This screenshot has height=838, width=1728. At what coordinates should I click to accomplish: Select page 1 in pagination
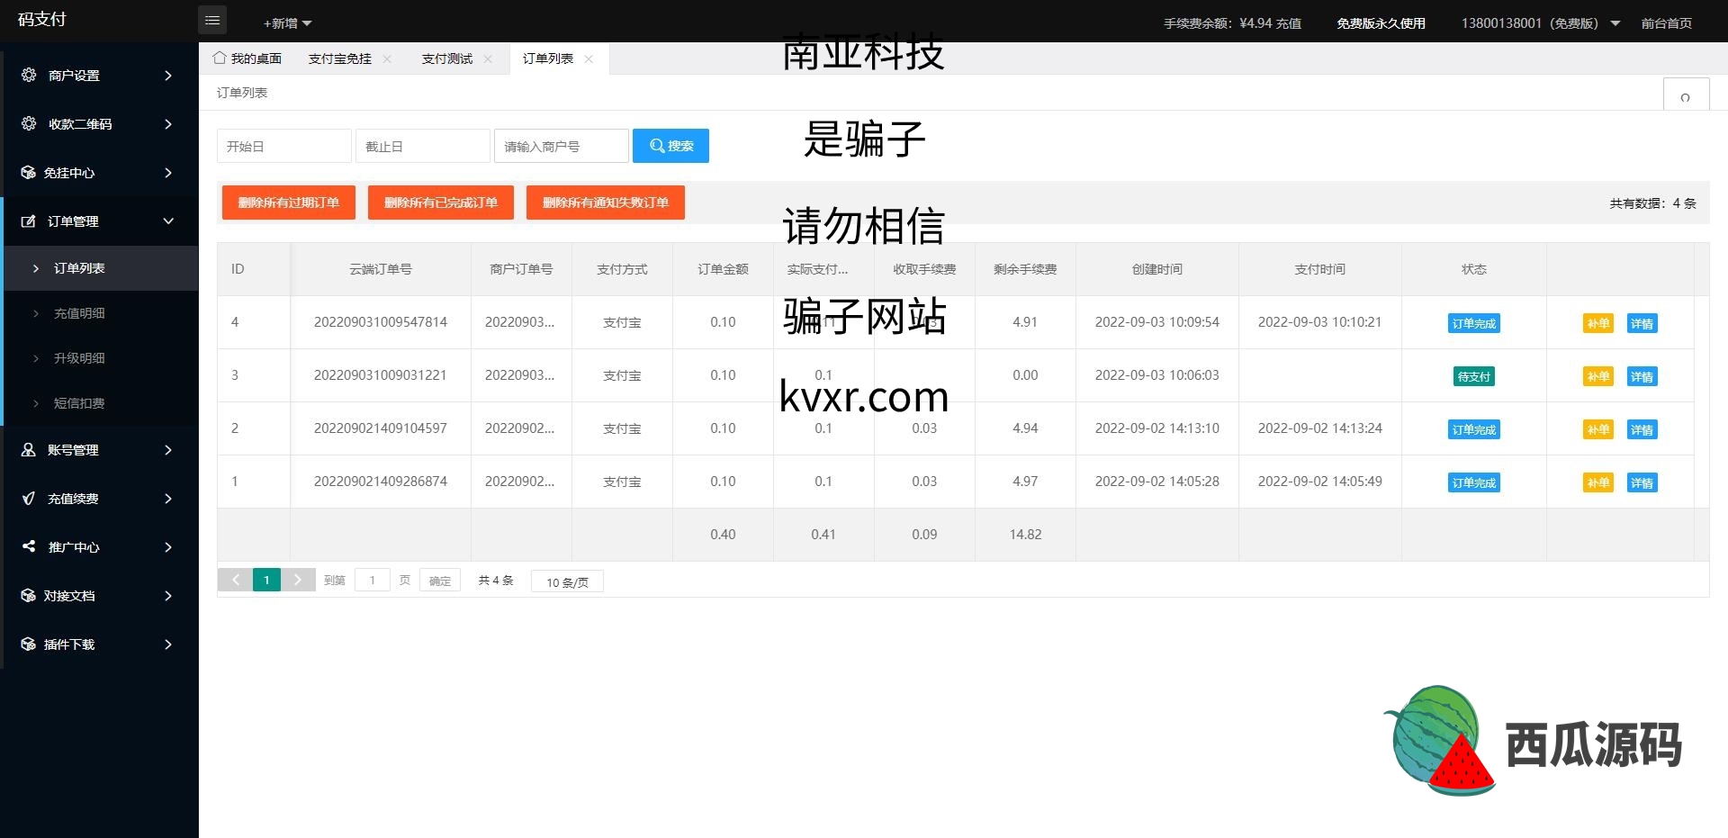point(266,581)
